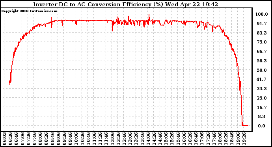Click the 14:06 time axis label
Viewport: 272px width, 147px height.
coord(148,139)
